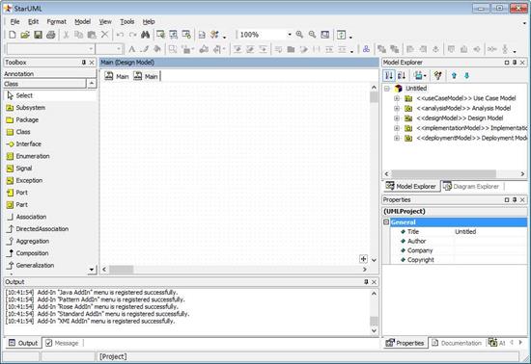The width and height of the screenshot is (531, 364).
Task: Switch to the Diagram Explorer tab
Action: tap(471, 187)
